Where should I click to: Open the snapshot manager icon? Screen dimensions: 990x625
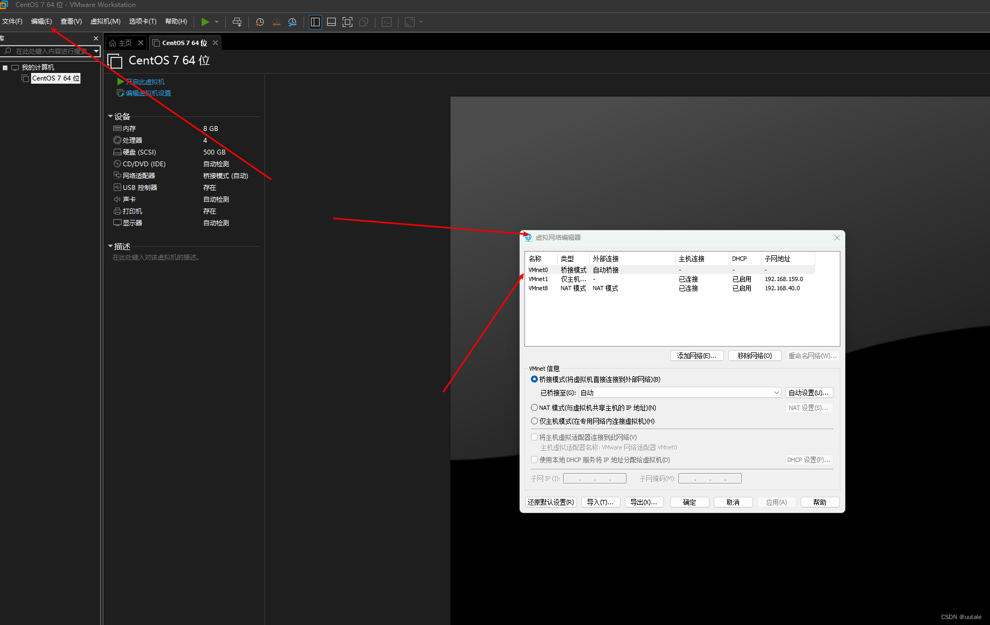(292, 22)
